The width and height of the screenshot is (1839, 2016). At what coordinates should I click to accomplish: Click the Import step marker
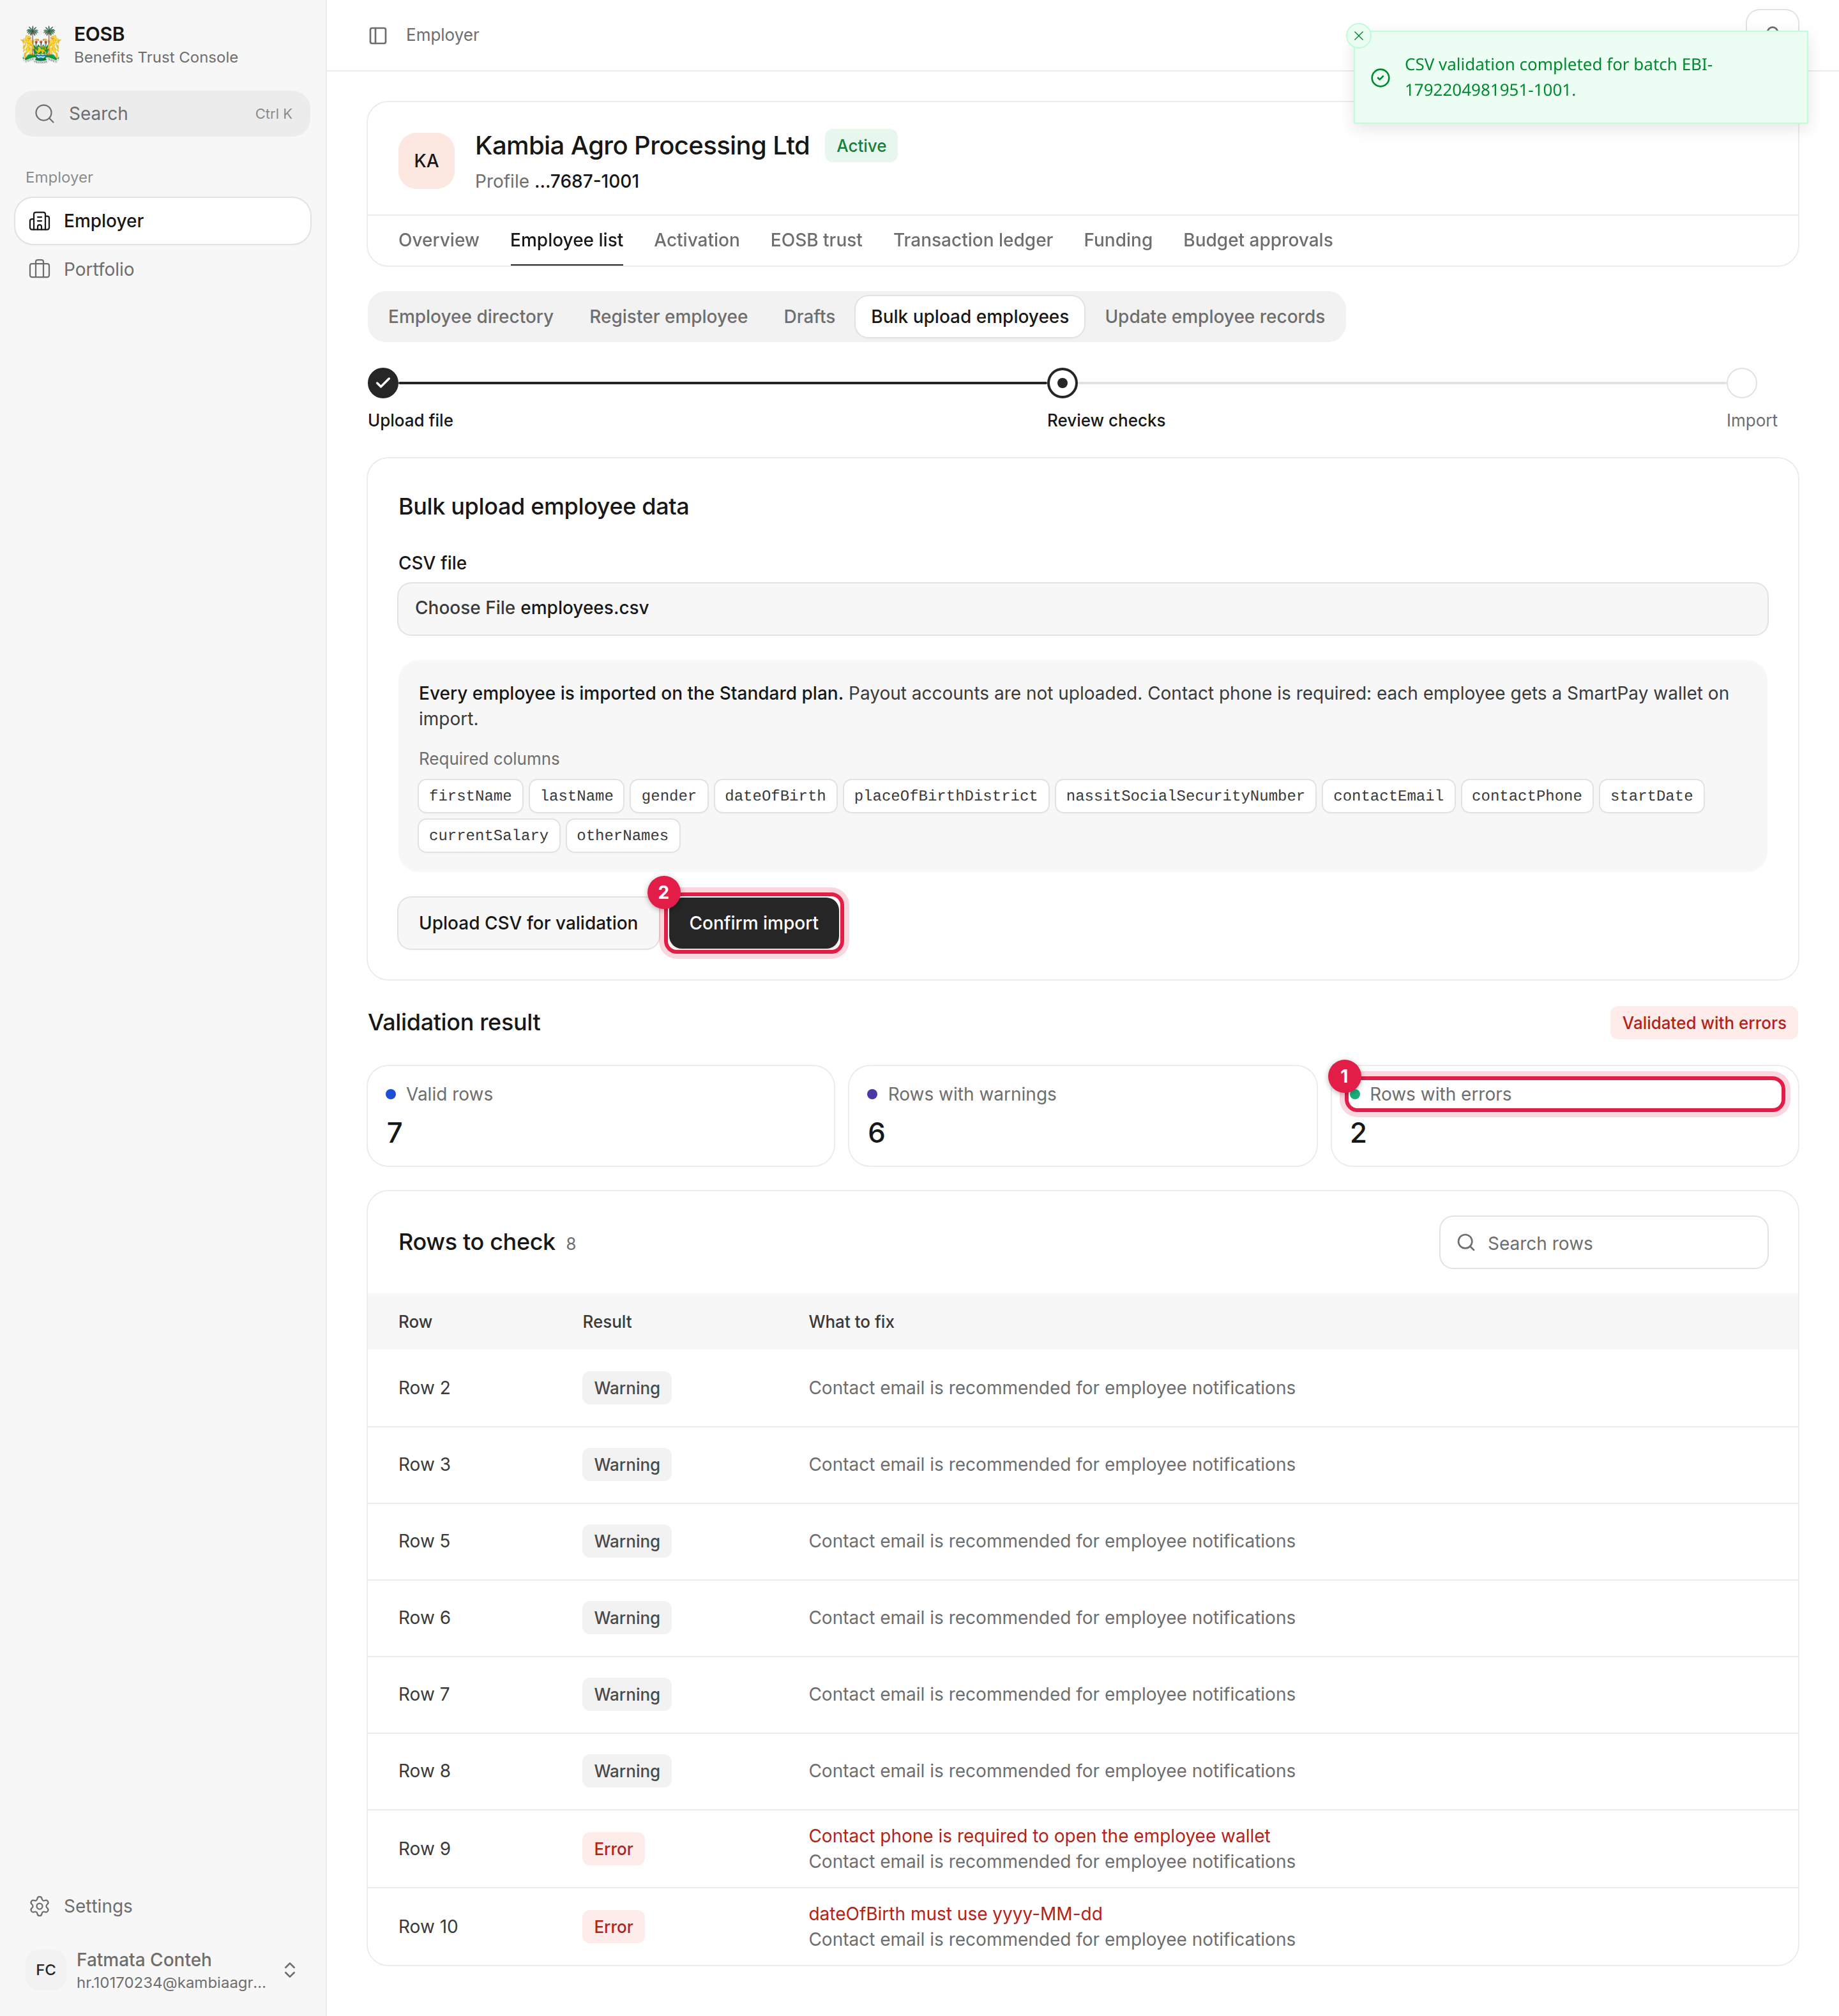point(1741,383)
